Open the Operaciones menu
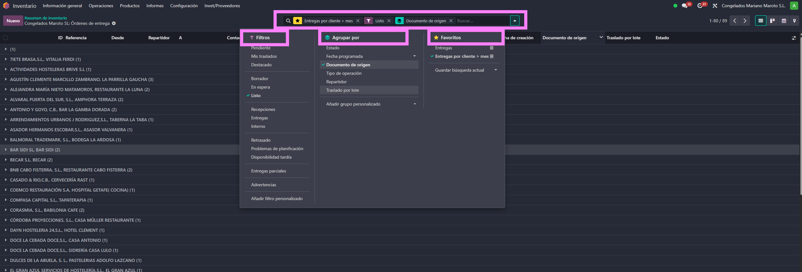The width and height of the screenshot is (802, 272). pos(101,6)
